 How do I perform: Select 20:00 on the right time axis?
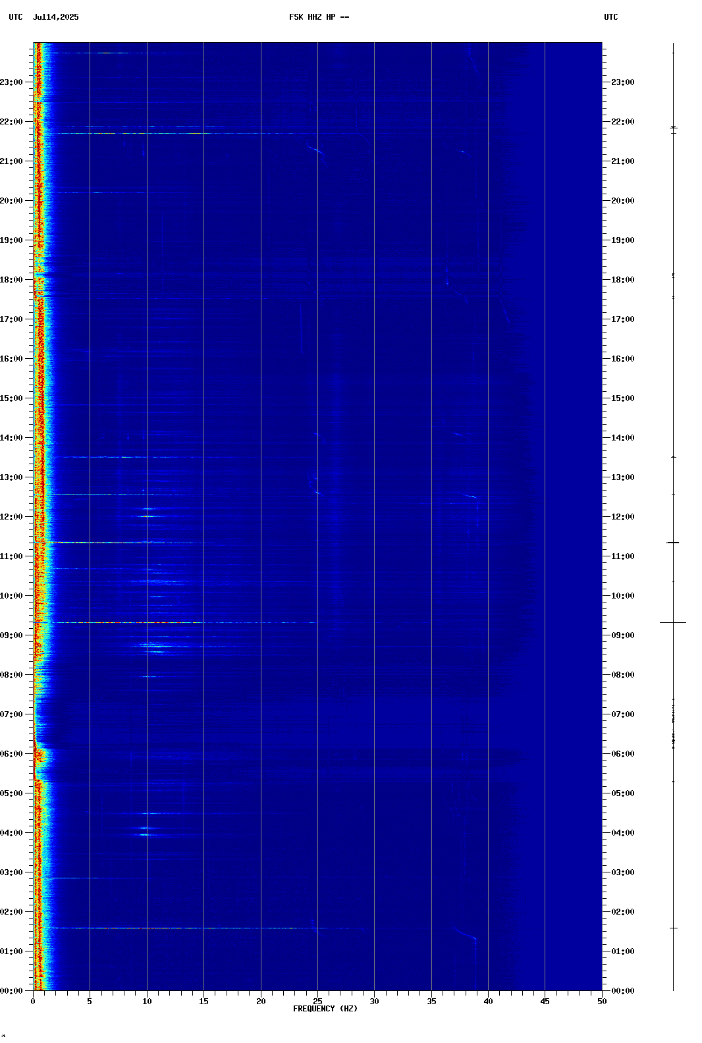pos(623,201)
